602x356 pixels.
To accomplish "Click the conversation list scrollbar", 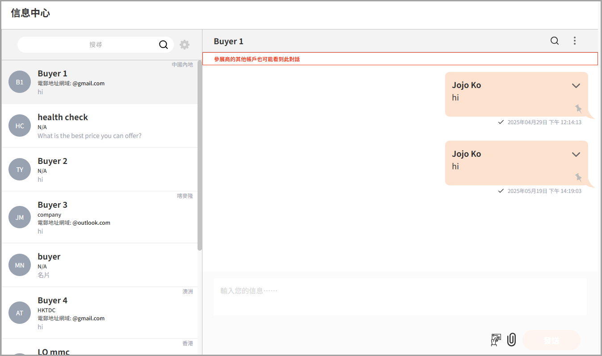I will coord(200,155).
